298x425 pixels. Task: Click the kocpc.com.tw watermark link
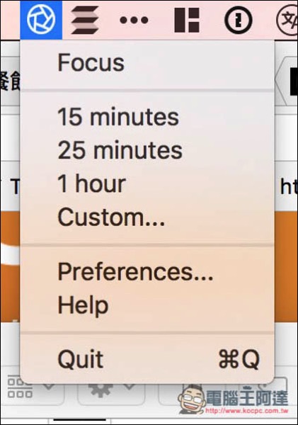point(246,411)
